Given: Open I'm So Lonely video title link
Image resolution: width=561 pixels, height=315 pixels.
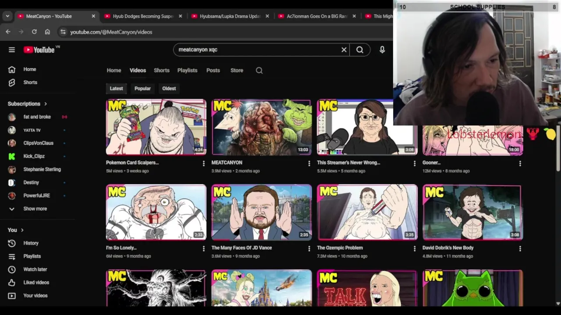Looking at the screenshot, I should pos(121,248).
